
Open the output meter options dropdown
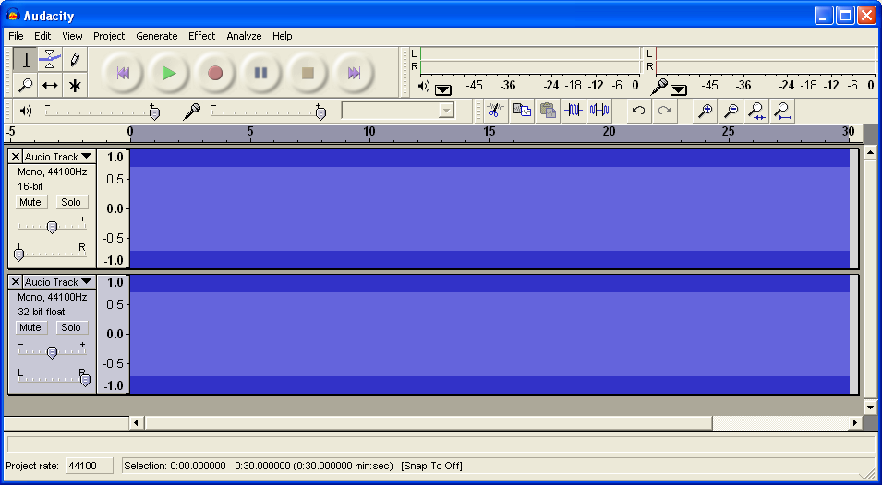tap(443, 89)
